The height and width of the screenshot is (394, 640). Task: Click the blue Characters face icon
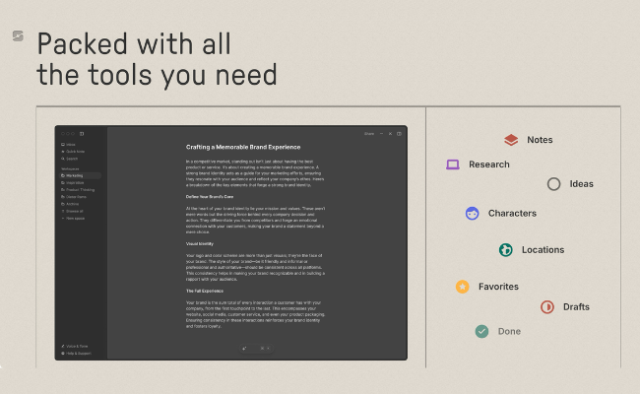coord(473,213)
